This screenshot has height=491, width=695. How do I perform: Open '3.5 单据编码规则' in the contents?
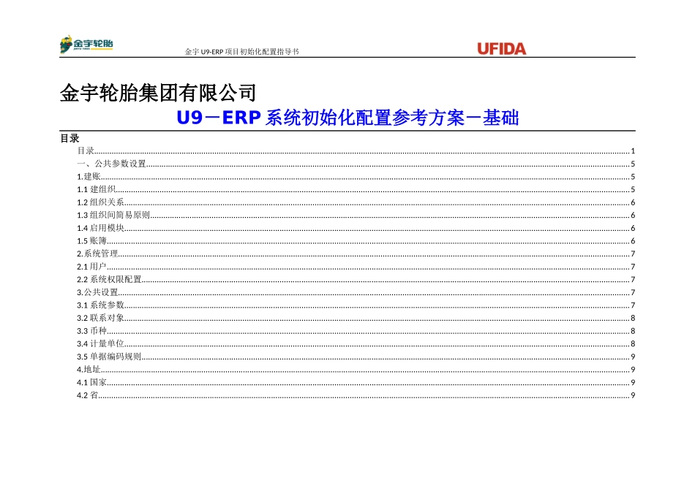tap(356, 357)
